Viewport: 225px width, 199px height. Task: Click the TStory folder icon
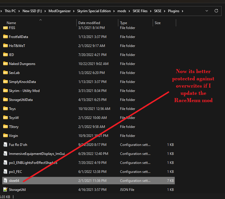pos(5,127)
